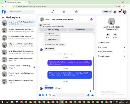Open Guiomar conversation in list

[x=18, y=67]
